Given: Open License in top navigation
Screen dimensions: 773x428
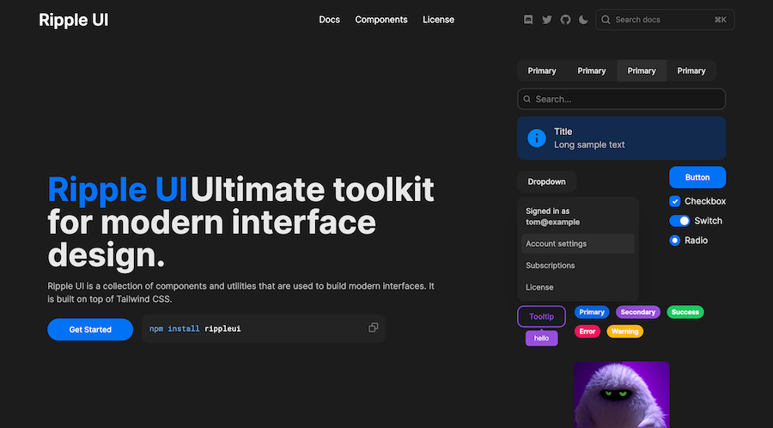Looking at the screenshot, I should [438, 20].
